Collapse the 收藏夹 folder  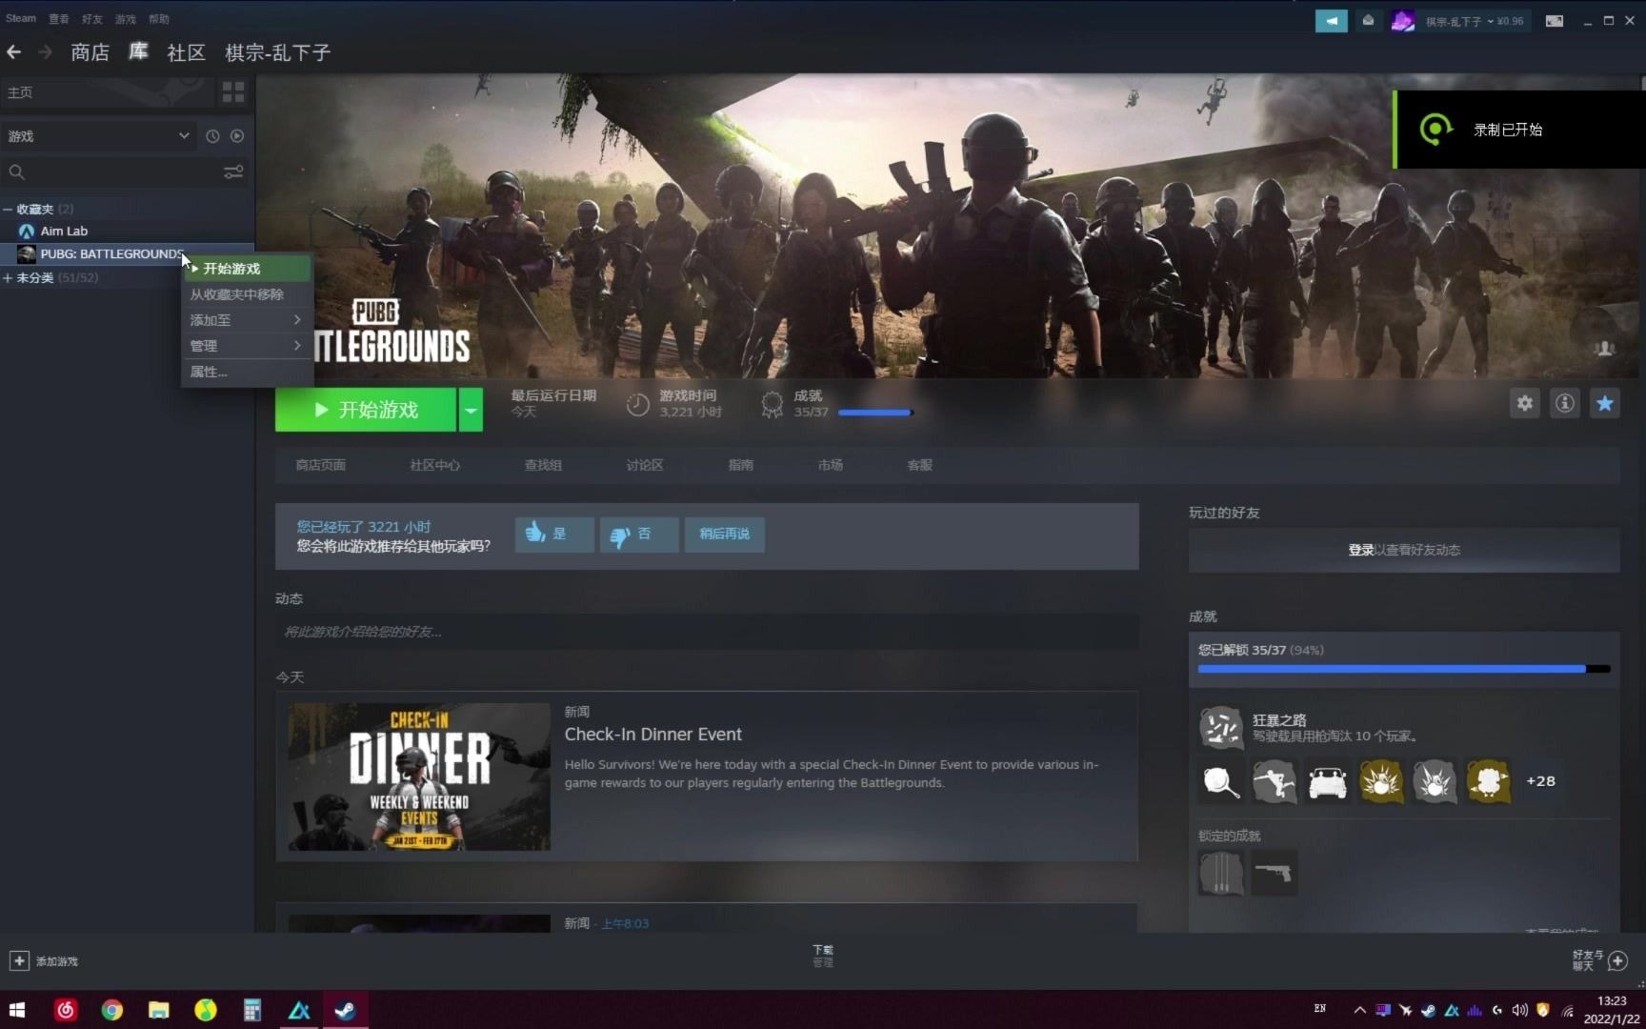click(x=8, y=209)
